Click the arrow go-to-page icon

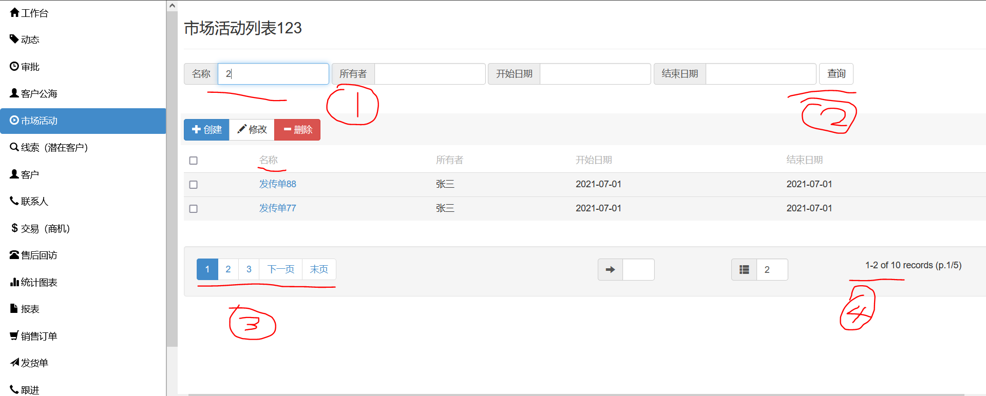pyautogui.click(x=610, y=269)
